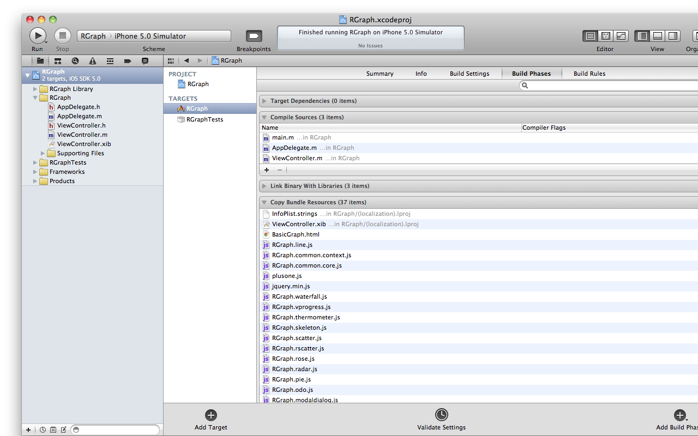Click the Add Target button
This screenshot has height=436, width=698.
(211, 420)
